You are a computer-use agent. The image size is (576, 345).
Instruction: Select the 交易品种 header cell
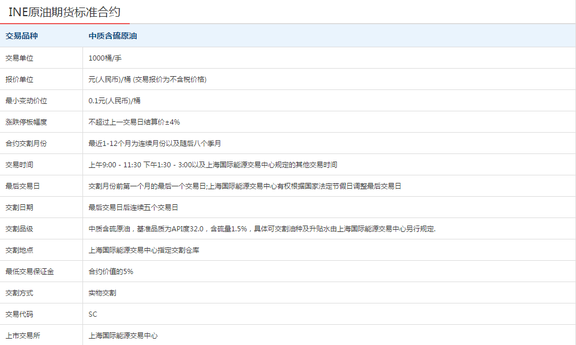[22, 36]
